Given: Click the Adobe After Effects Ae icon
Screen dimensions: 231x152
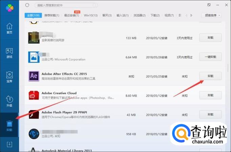Looking at the screenshot, I should tap(34, 76).
